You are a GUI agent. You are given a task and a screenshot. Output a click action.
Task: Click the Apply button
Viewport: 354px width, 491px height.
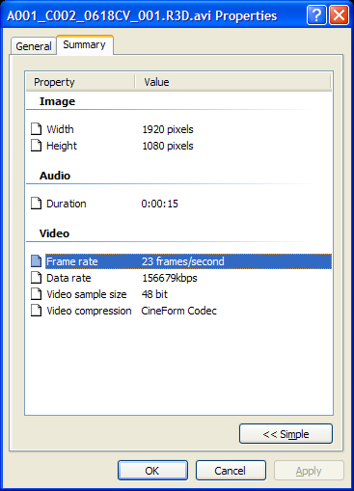(x=309, y=471)
